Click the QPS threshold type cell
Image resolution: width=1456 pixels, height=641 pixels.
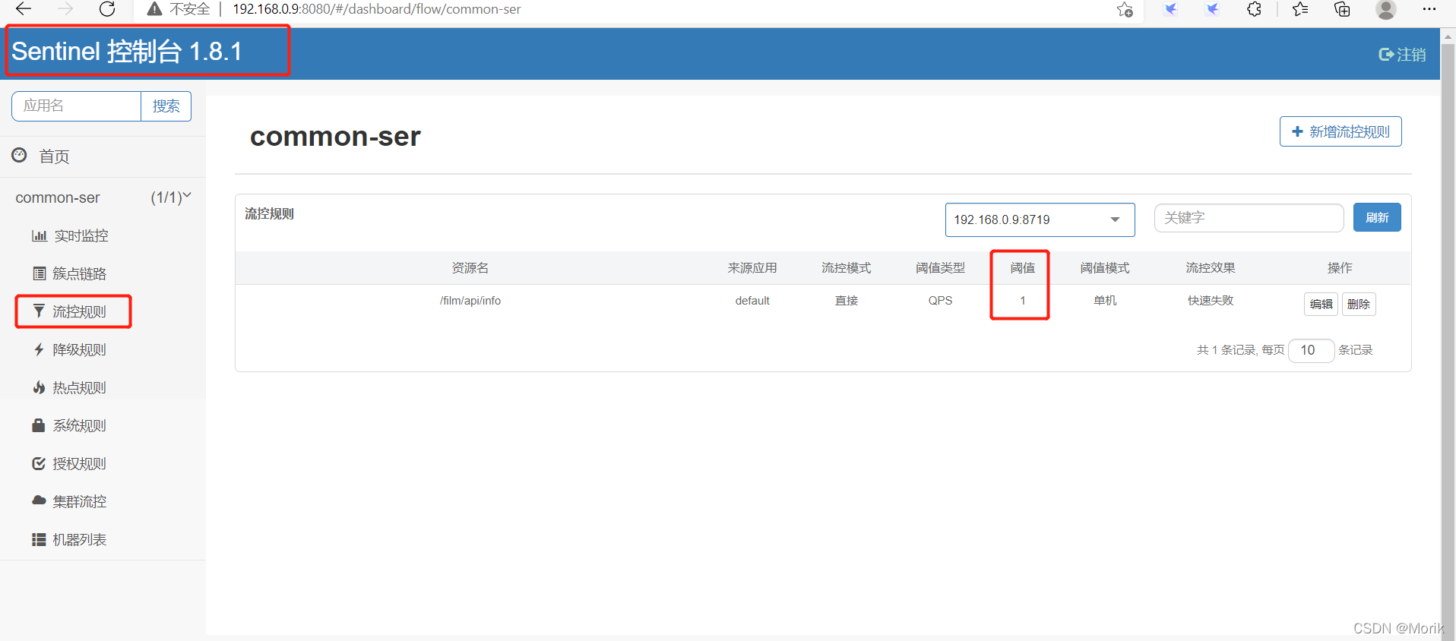tap(940, 301)
